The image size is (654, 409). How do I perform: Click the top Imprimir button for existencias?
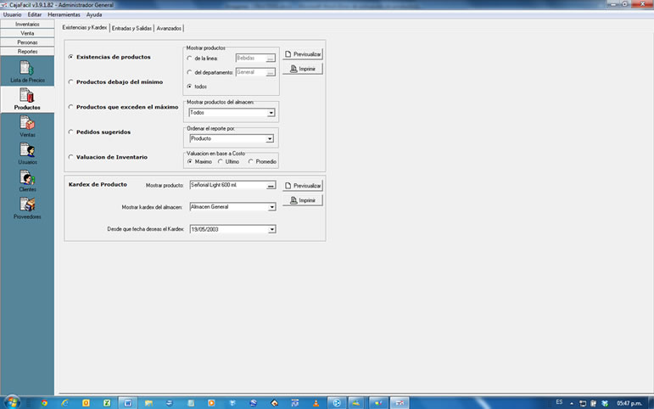point(303,69)
